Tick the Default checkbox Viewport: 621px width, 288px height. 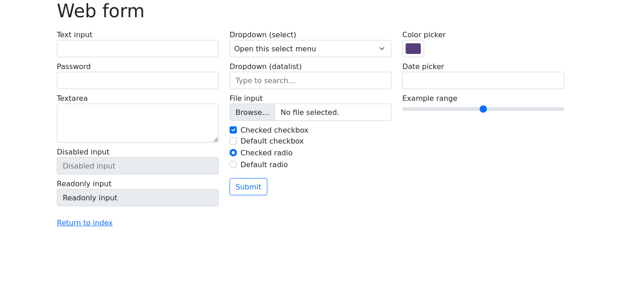click(x=233, y=141)
